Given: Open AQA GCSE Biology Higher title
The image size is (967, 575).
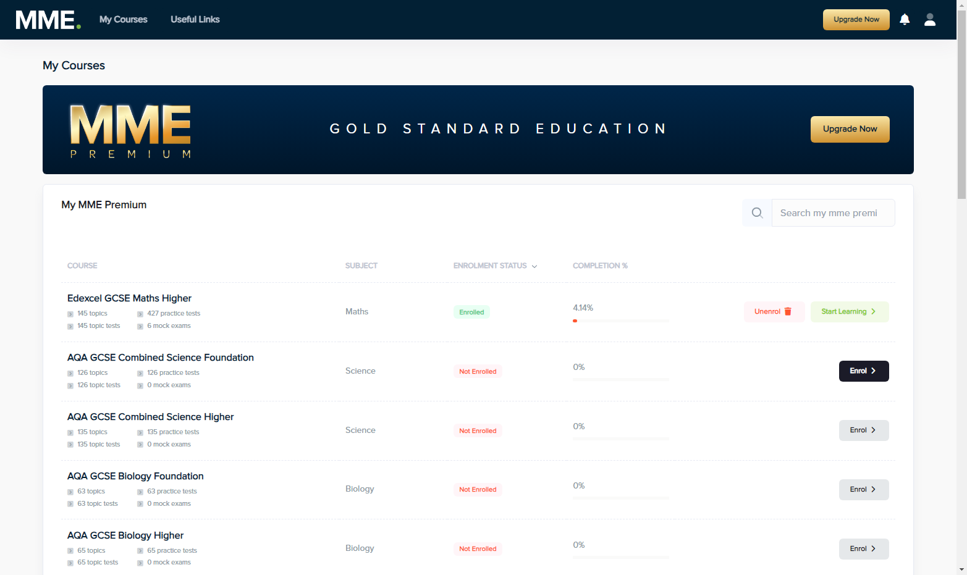Looking at the screenshot, I should (x=125, y=535).
